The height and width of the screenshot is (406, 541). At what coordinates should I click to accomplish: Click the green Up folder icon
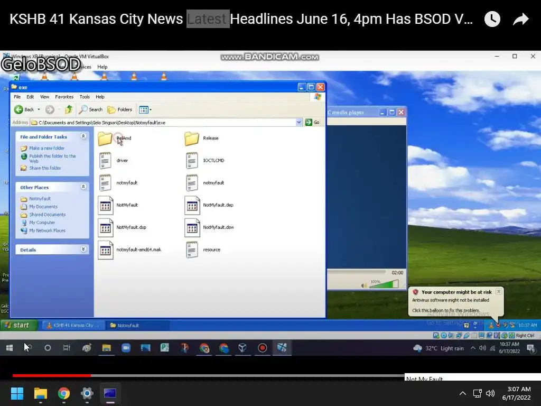tap(69, 109)
